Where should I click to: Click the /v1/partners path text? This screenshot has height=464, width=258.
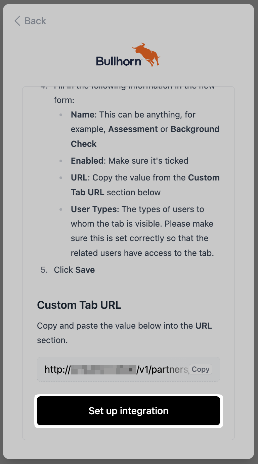tap(162, 370)
